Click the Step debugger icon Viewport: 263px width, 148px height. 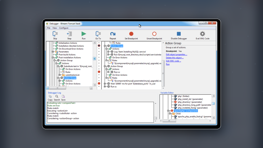pyautogui.click(x=69, y=34)
